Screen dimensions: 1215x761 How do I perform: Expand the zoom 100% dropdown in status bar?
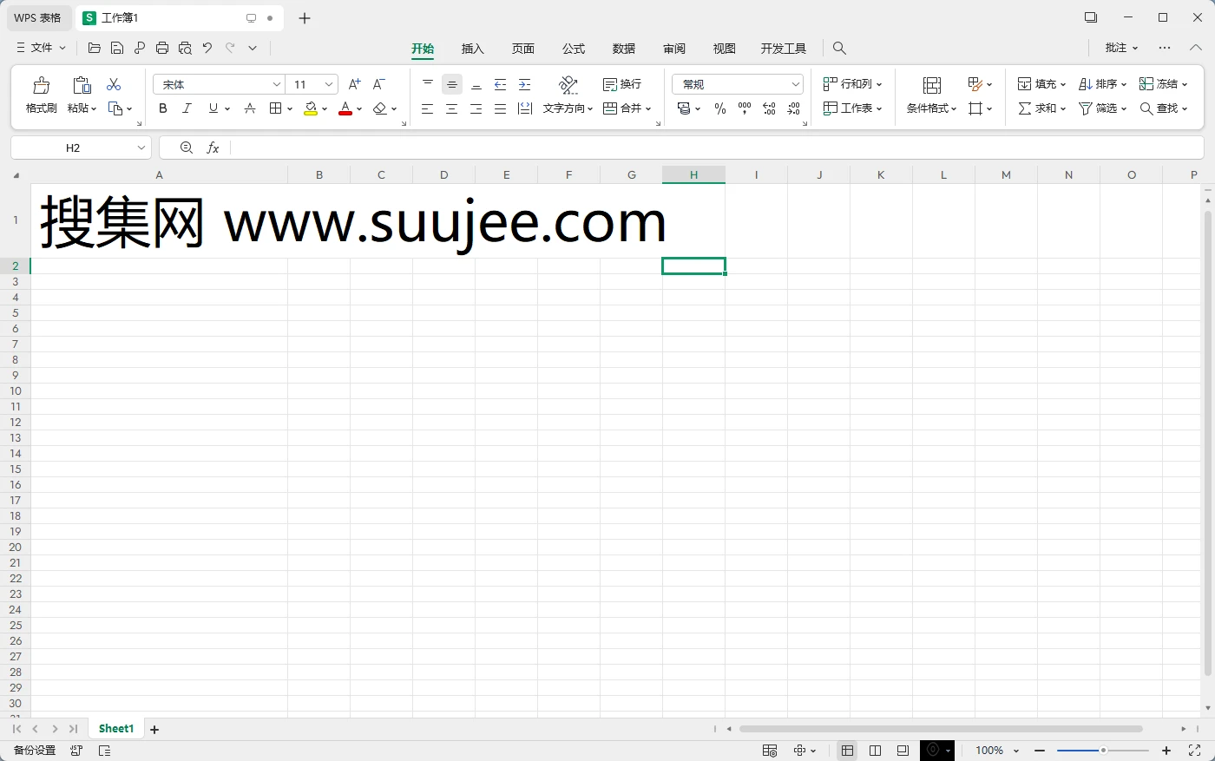pyautogui.click(x=1016, y=751)
